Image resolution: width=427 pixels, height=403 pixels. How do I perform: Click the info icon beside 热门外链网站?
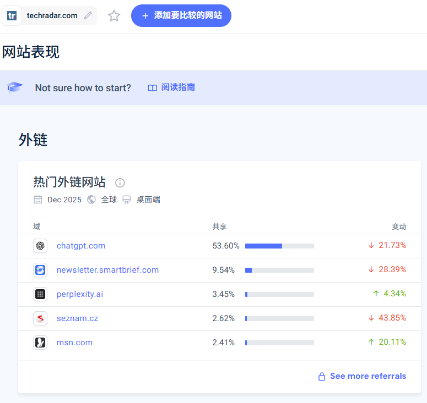[120, 183]
